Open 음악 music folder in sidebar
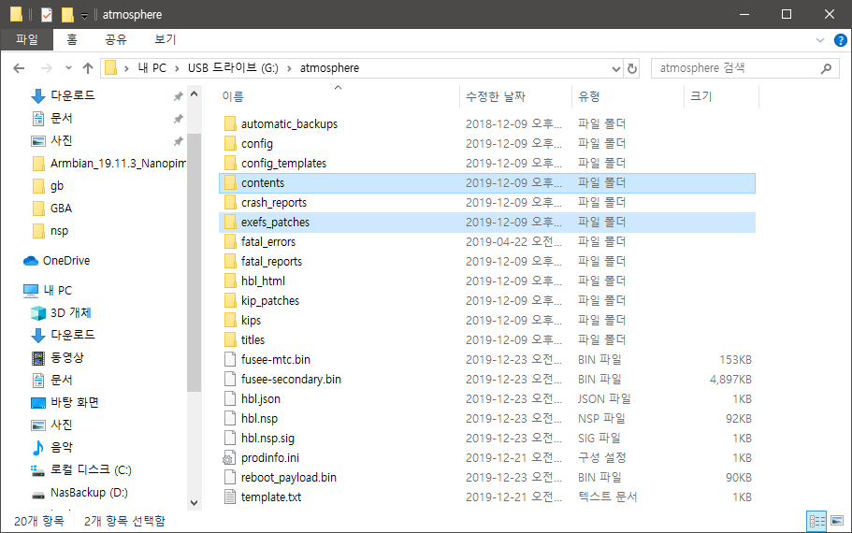852x533 pixels. (52, 447)
